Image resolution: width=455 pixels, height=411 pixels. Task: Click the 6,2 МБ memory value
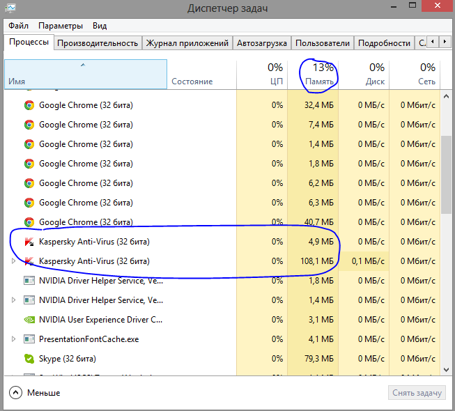click(321, 183)
